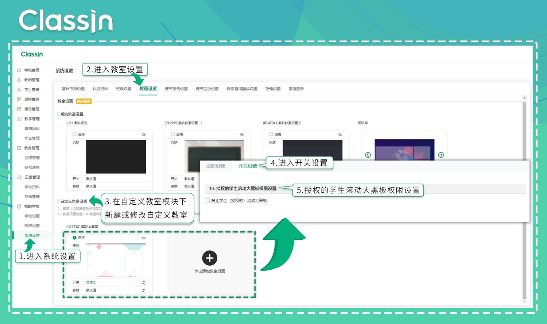Open 学校资料 in sidebar
The width and height of the screenshot is (547, 324).
[x=32, y=187]
